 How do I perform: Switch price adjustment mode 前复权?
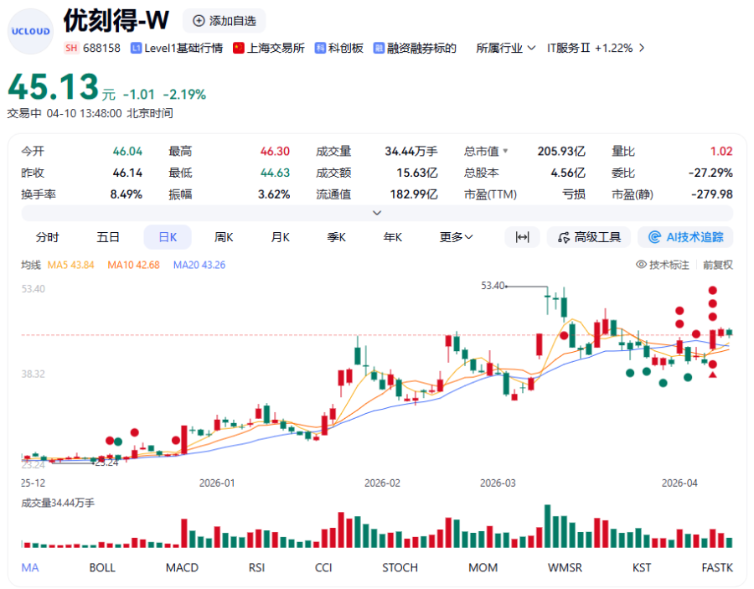[x=717, y=265]
